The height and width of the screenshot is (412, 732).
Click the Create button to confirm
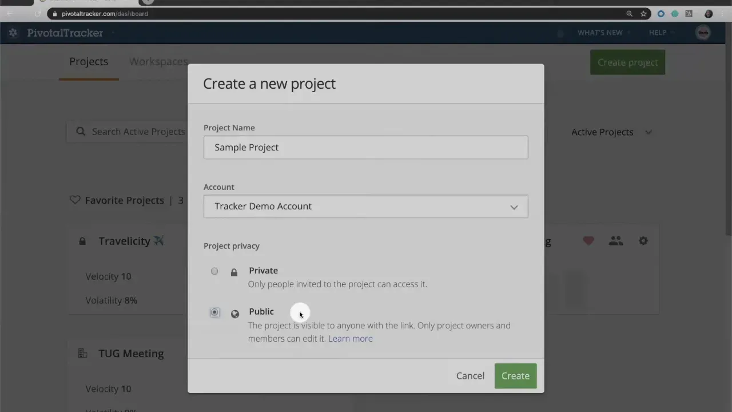(515, 375)
